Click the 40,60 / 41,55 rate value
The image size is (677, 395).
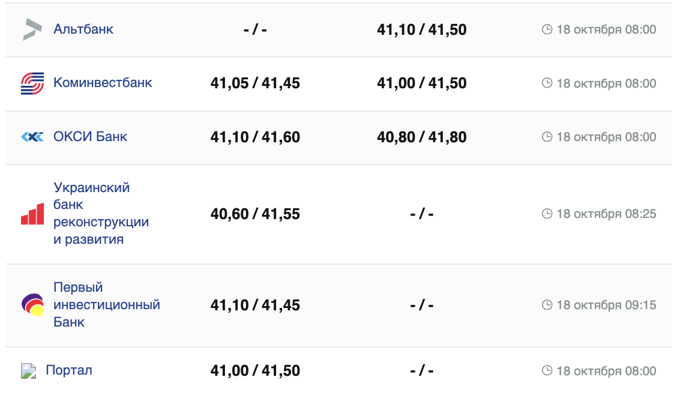[x=255, y=214]
